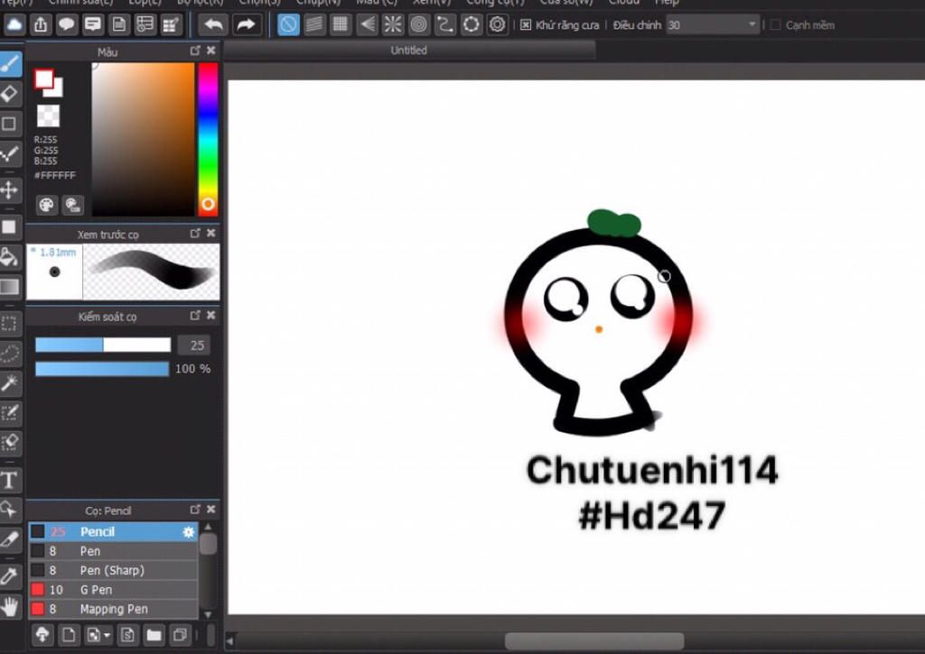Viewport: 925px width, 654px height.
Task: Open the Cloud menu
Action: pyautogui.click(x=623, y=3)
